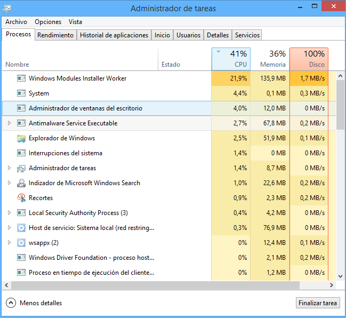Switch to the Rendimiento tab
Screen dimensions: 346x318
(55, 35)
